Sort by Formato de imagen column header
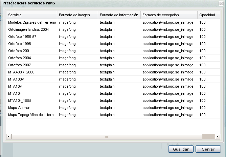Screen dimensions: 226x157 pos(77,15)
